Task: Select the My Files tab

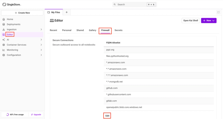Action: [x=54, y=12]
